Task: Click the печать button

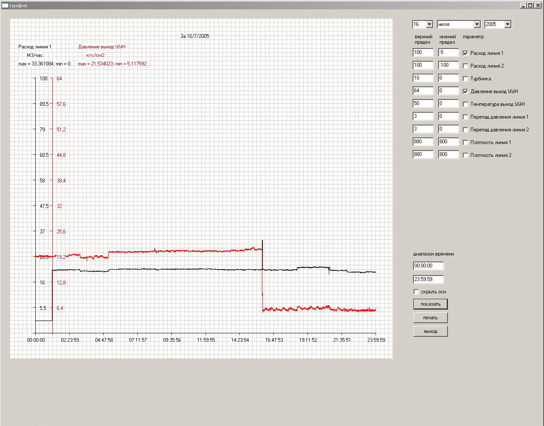Action: click(430, 318)
